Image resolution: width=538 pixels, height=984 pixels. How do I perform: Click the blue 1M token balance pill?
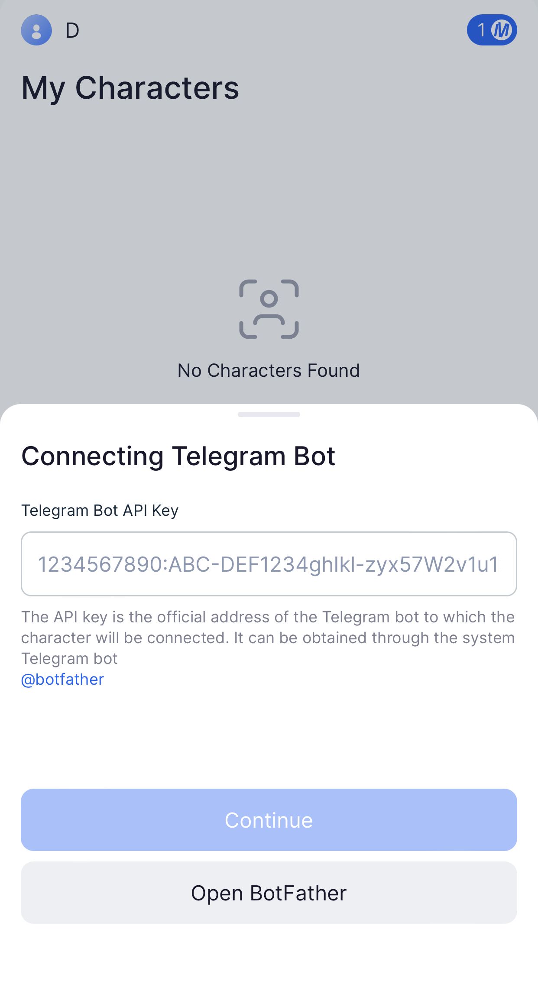[x=492, y=30]
